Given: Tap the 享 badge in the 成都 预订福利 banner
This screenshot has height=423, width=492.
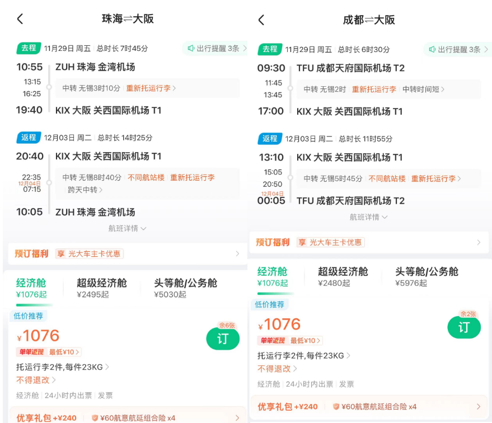Looking at the screenshot, I should coord(302,242).
